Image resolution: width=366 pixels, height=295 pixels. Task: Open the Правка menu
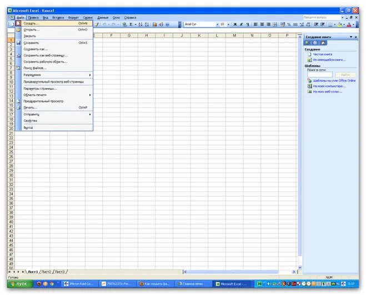point(33,18)
